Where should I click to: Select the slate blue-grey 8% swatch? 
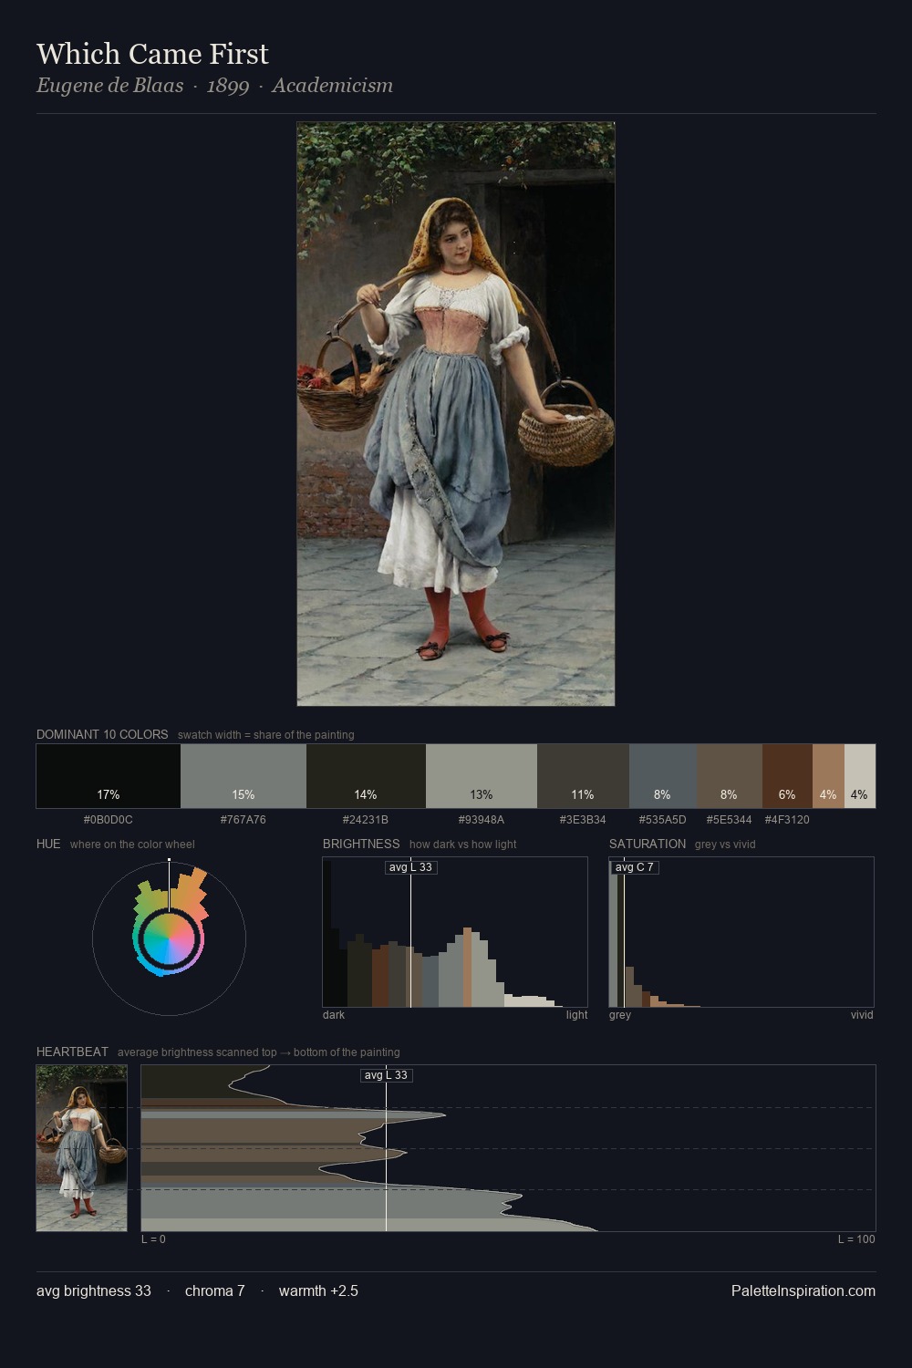pyautogui.click(x=662, y=776)
